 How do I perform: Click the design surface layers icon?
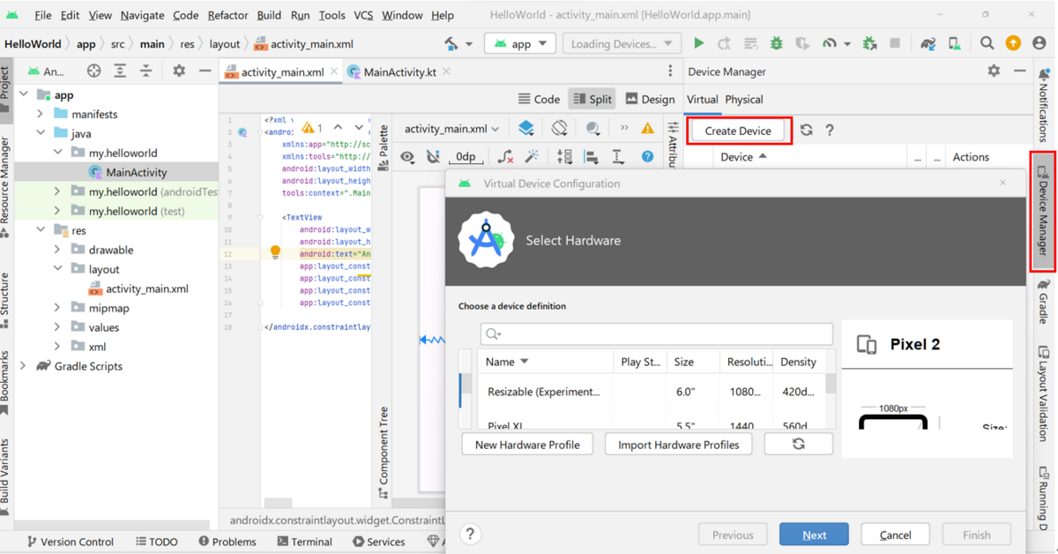pyautogui.click(x=526, y=129)
